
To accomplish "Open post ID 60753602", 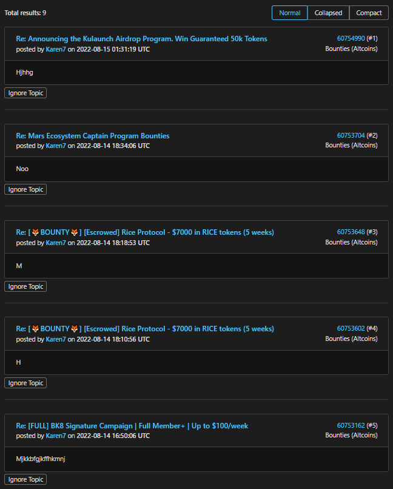I will [351, 328].
